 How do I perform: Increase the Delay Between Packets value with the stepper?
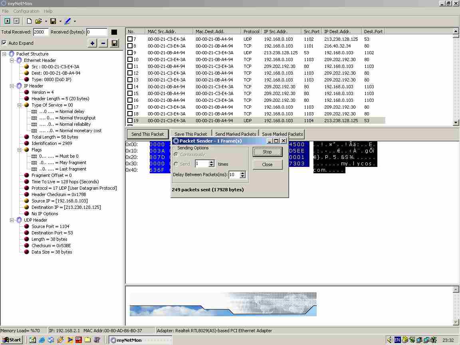[242, 173]
